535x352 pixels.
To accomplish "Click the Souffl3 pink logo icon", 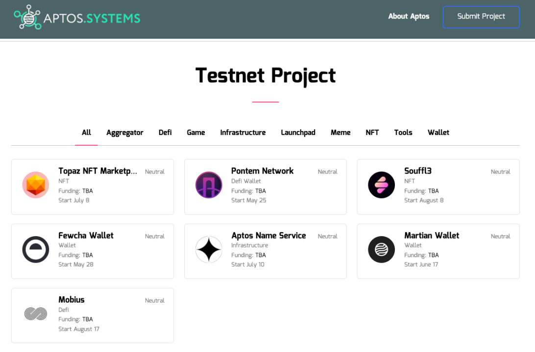I will point(382,185).
